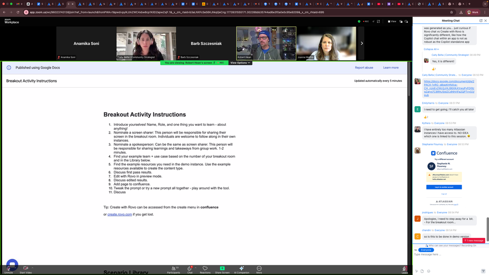Unmute the microphone in Zoom toolbar

coord(8,270)
